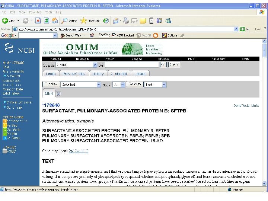Click in the browser address URL field
Viewport: 268px width, 201px height.
[126, 29]
